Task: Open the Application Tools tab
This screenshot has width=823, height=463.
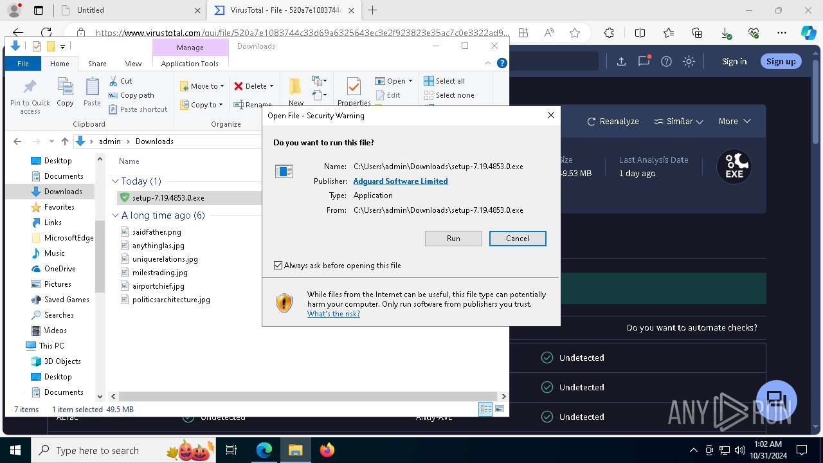Action: 190,64
